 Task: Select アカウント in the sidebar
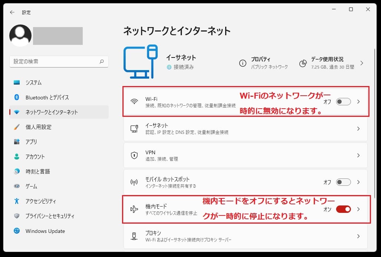click(59, 156)
